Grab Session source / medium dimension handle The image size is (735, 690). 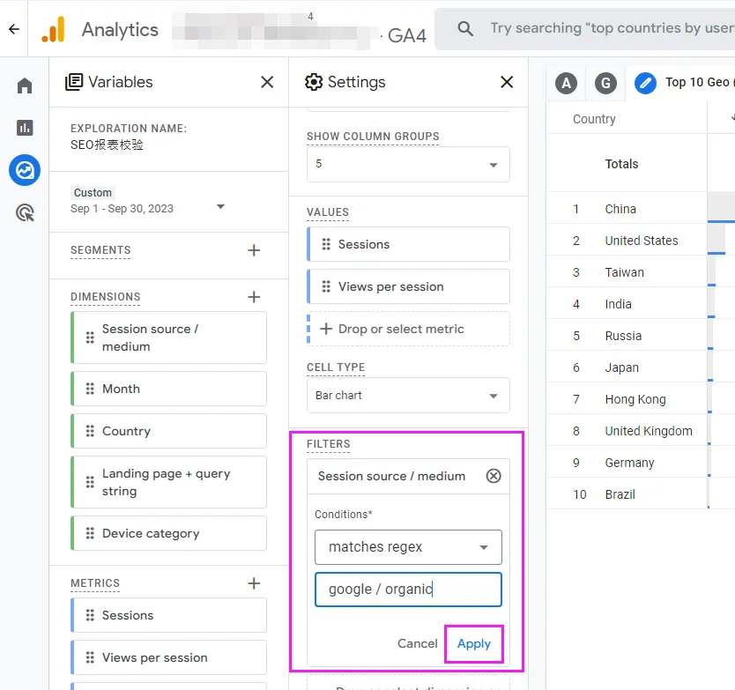click(90, 338)
